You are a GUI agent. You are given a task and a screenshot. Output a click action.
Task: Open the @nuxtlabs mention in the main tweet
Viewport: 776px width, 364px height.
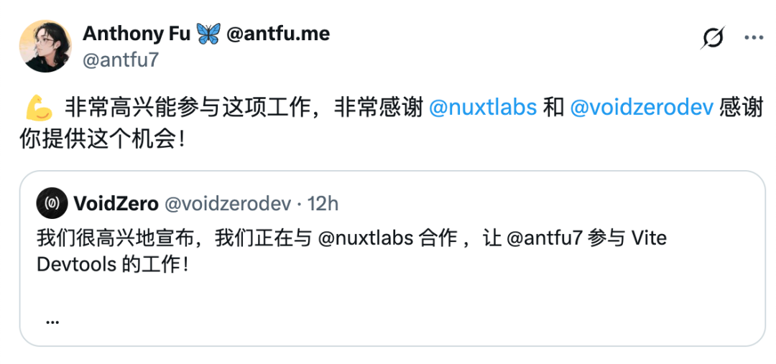click(483, 108)
